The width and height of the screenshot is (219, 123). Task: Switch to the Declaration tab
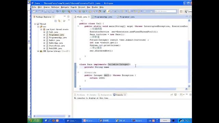click(x=105, y=95)
